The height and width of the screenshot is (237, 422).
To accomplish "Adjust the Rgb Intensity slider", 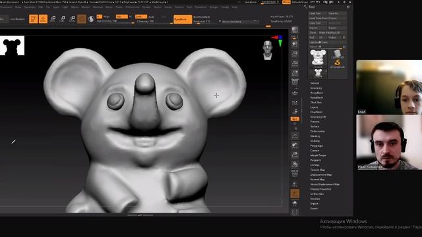I will tap(115, 21).
